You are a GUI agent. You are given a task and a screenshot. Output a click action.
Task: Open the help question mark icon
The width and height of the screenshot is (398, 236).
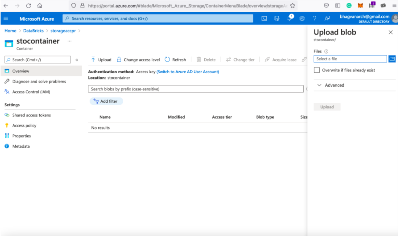[315, 18]
